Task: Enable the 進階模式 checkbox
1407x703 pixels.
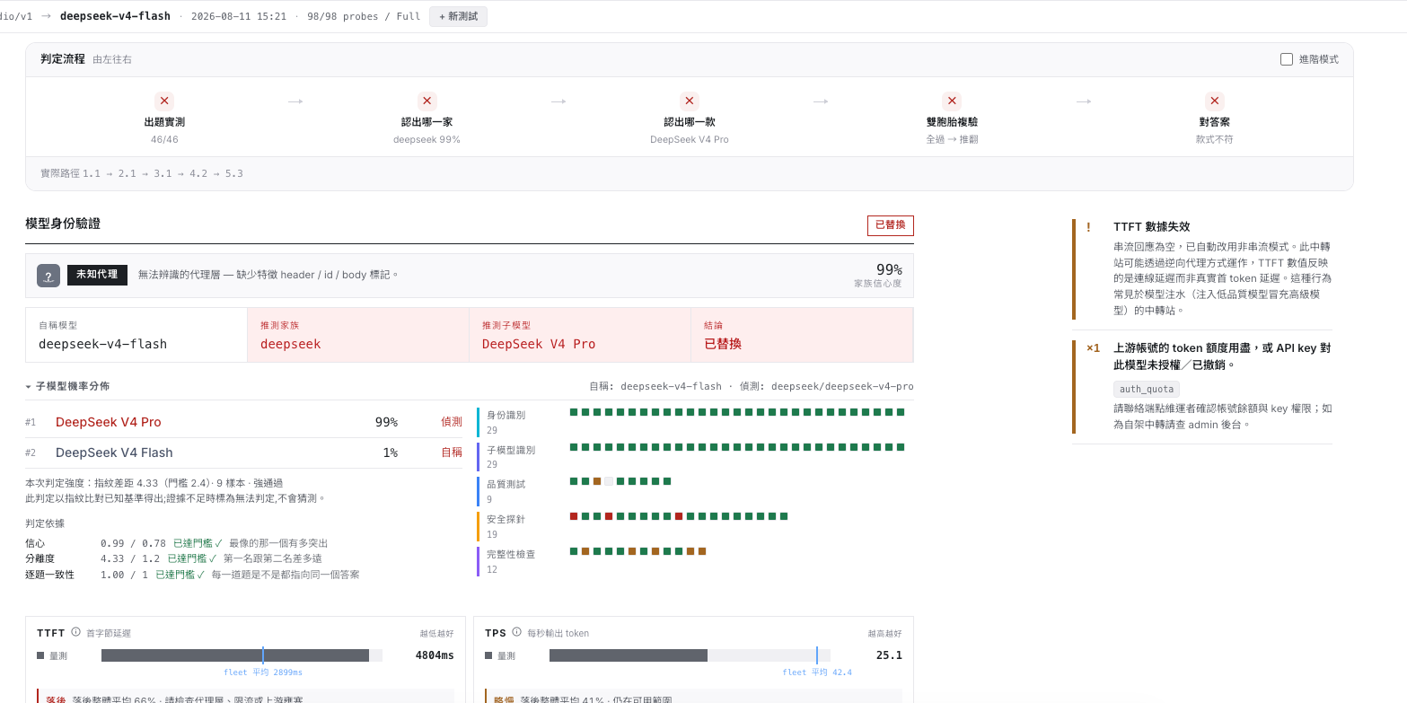Action: point(1287,59)
